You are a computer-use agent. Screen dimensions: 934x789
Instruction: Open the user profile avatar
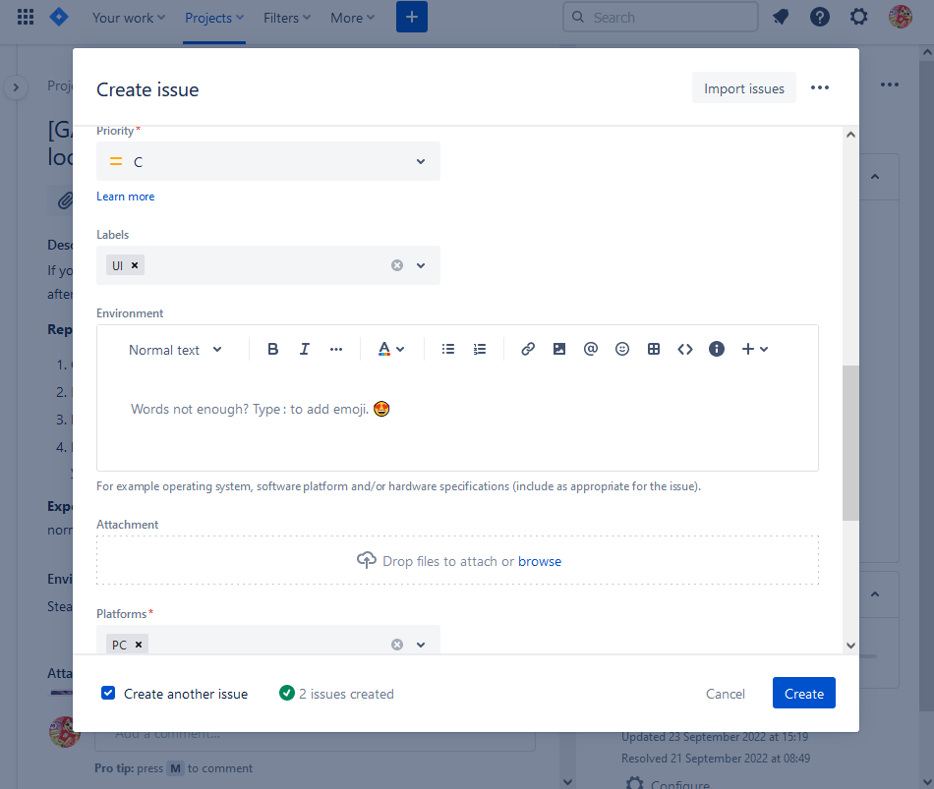900,17
